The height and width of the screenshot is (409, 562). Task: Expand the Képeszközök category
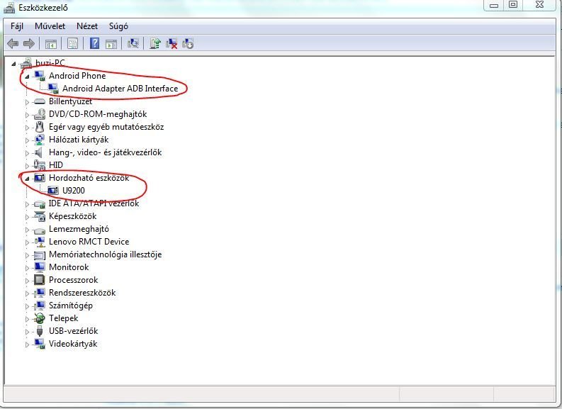click(x=27, y=217)
